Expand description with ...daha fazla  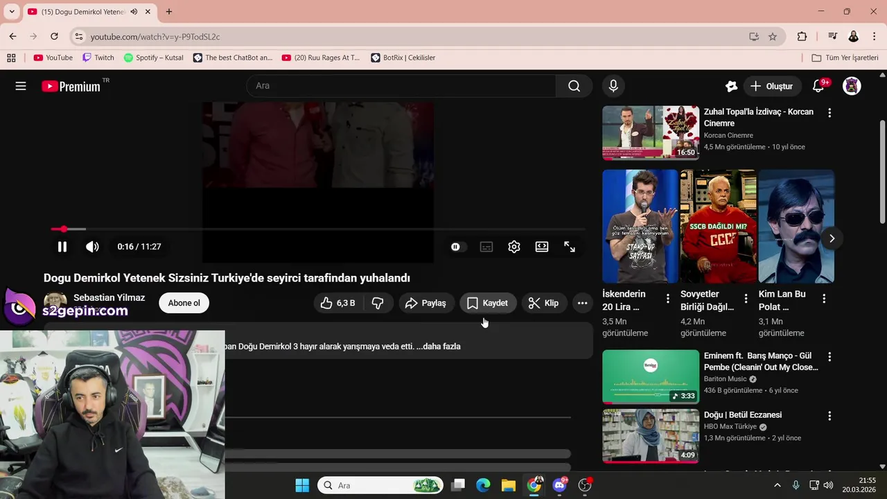tap(439, 347)
